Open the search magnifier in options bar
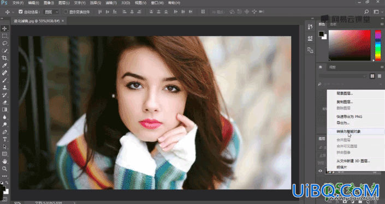This screenshot has height=204, width=385. 366,12
